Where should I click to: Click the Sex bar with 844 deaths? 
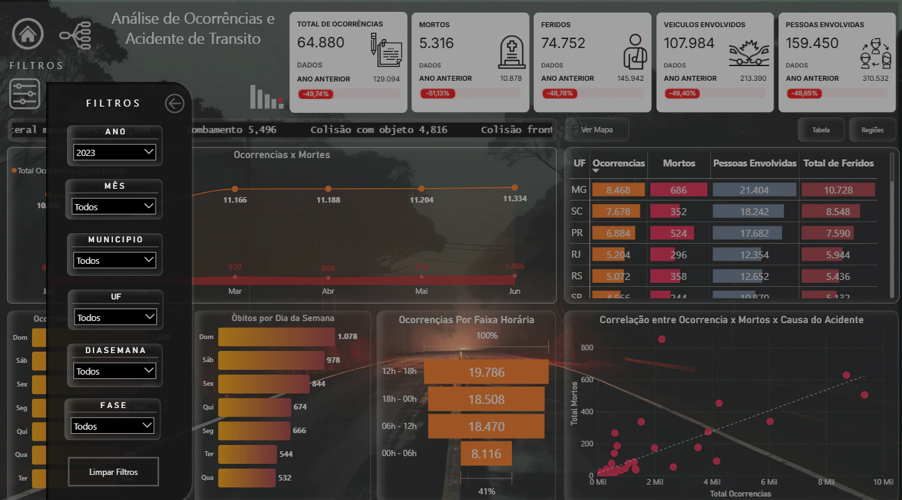264,384
